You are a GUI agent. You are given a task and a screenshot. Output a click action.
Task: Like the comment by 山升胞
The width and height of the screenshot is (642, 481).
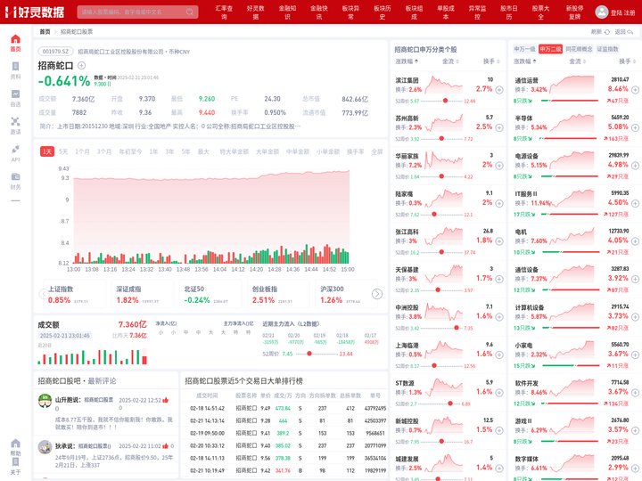click(x=166, y=400)
